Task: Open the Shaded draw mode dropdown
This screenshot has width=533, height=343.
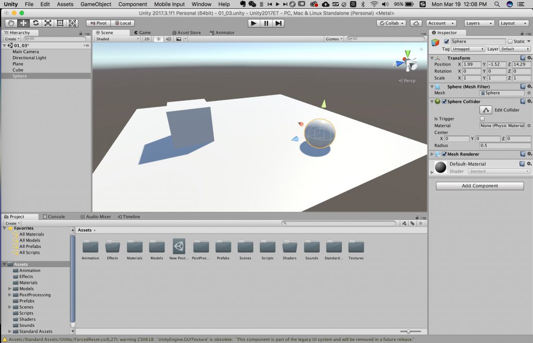Action: click(x=117, y=39)
